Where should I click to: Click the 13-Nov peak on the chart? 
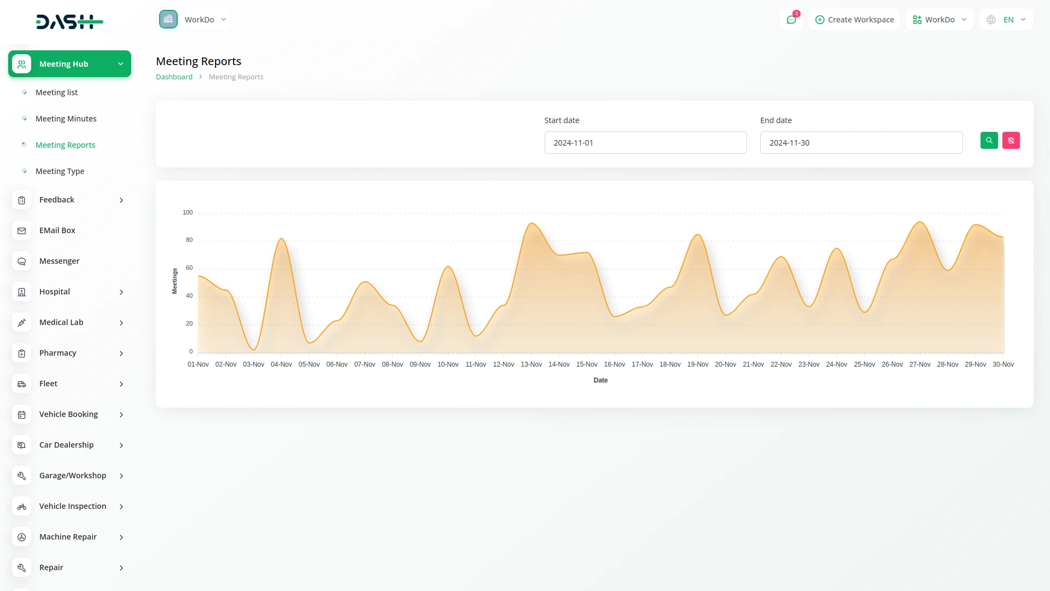[x=532, y=223]
